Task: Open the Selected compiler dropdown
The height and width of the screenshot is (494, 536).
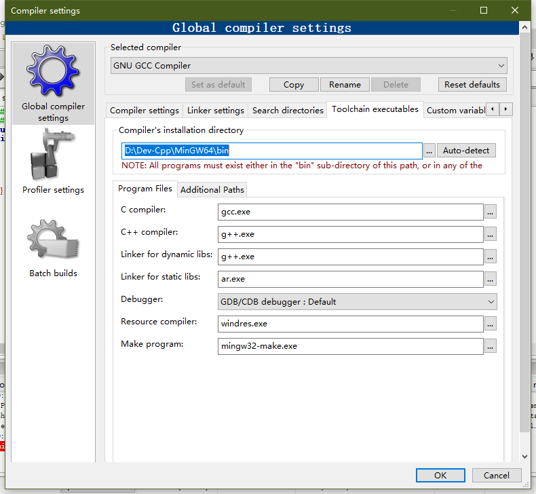Action: pos(309,66)
